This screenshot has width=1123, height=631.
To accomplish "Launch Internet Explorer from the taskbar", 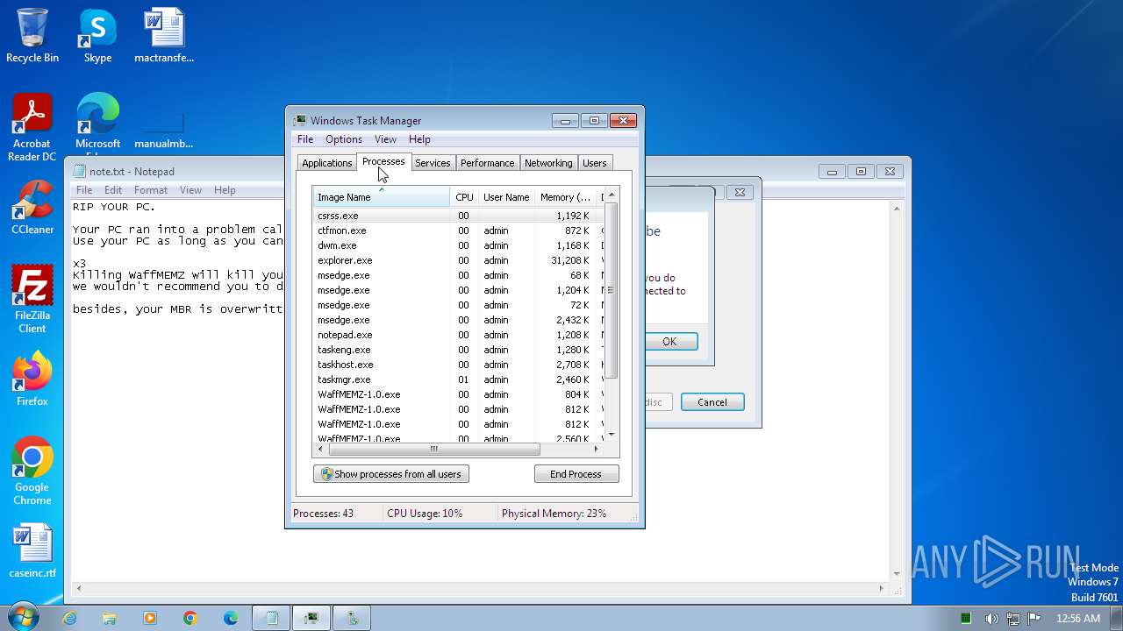I will [x=69, y=618].
